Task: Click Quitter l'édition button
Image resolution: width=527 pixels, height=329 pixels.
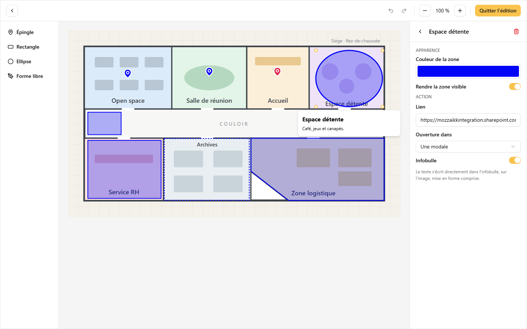Action: (x=498, y=11)
